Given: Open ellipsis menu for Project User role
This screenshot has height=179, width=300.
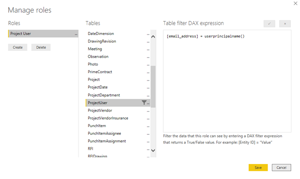Looking at the screenshot, I should (76, 34).
